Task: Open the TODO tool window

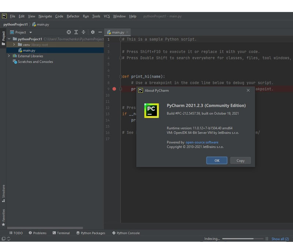Action: coord(16,233)
